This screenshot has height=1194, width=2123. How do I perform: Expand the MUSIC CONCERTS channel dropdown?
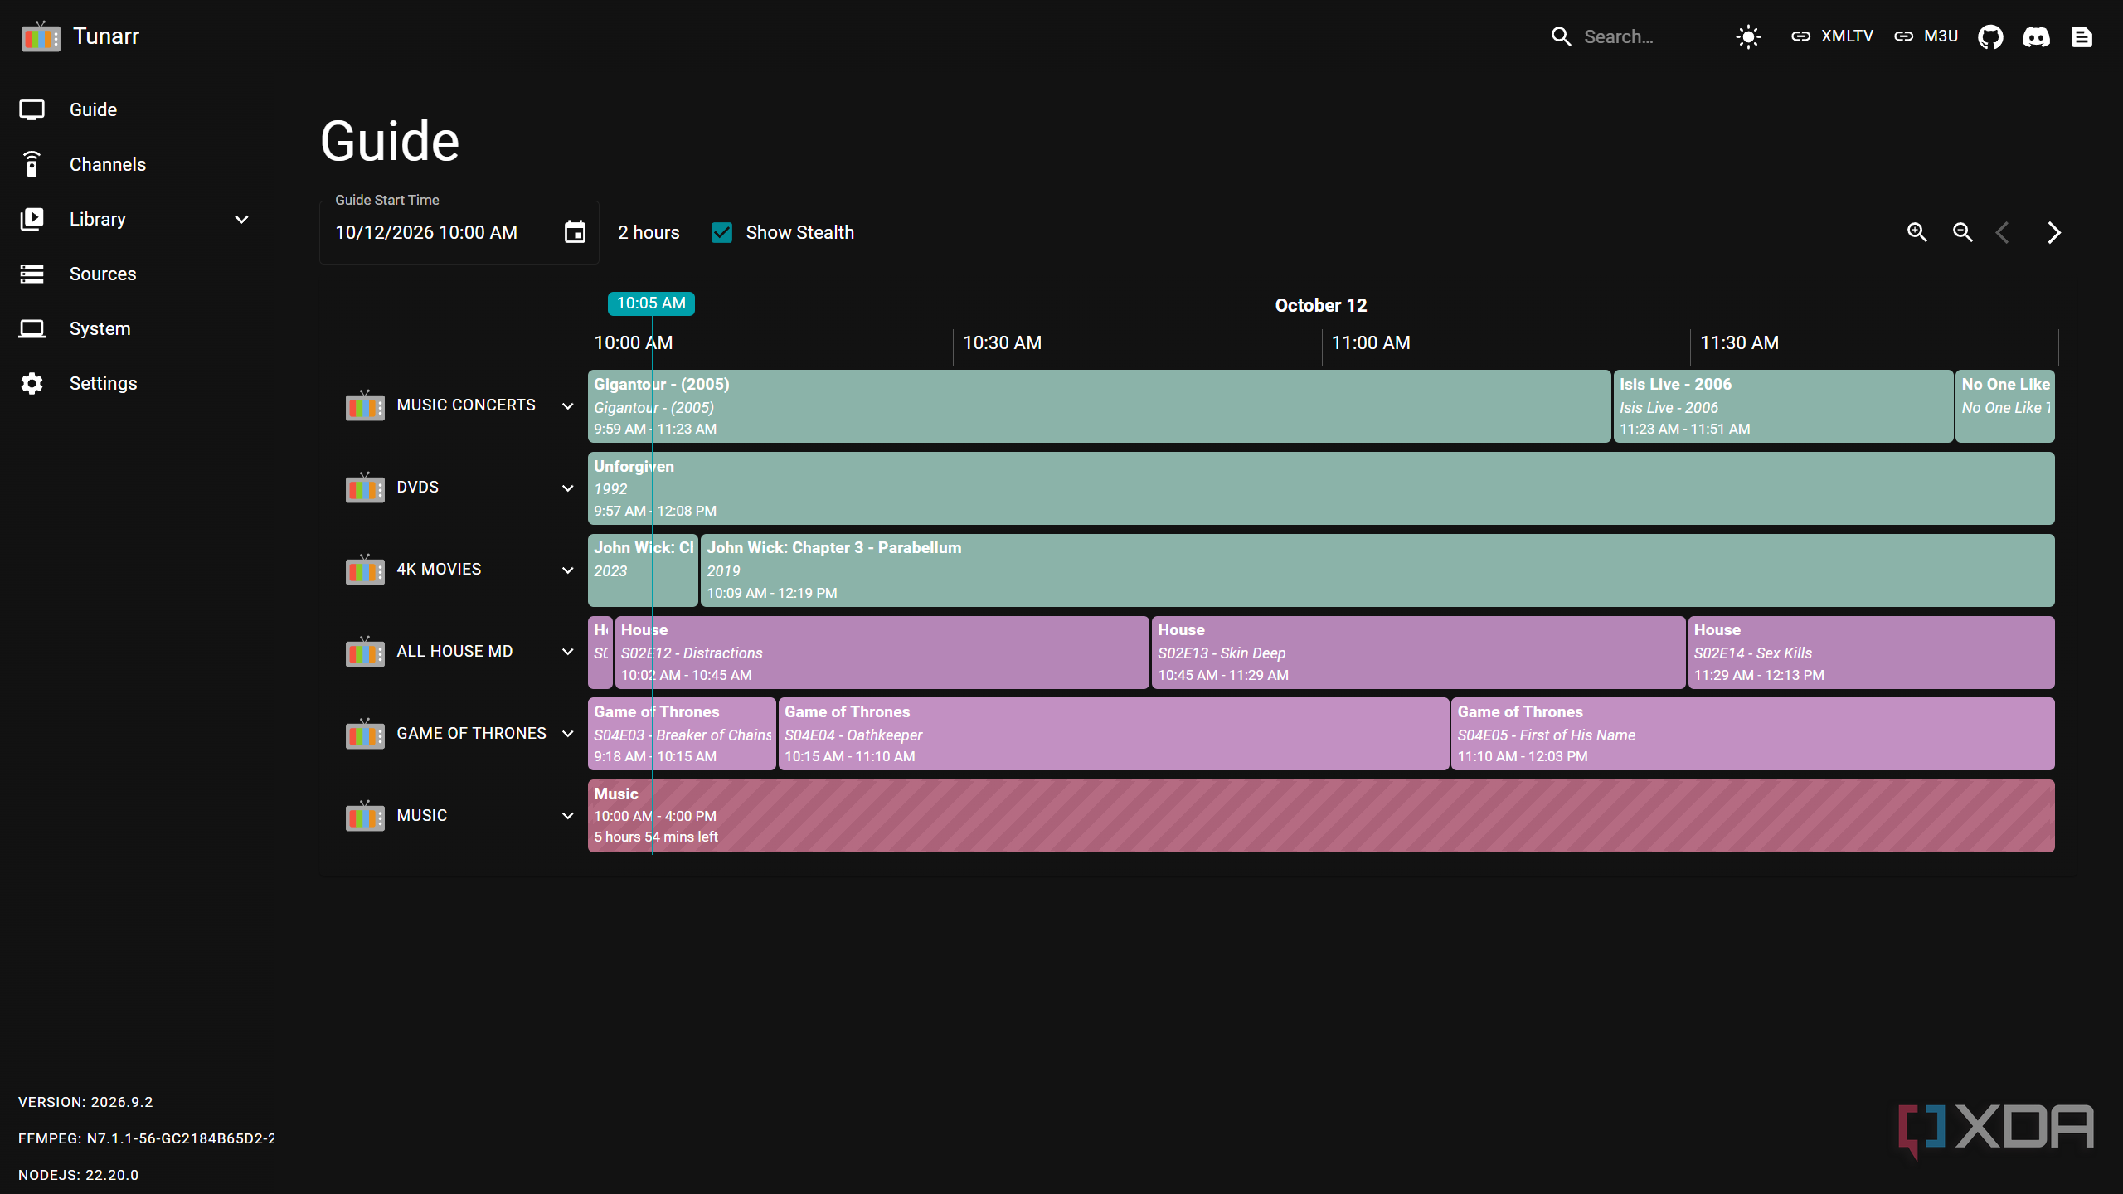pos(568,406)
